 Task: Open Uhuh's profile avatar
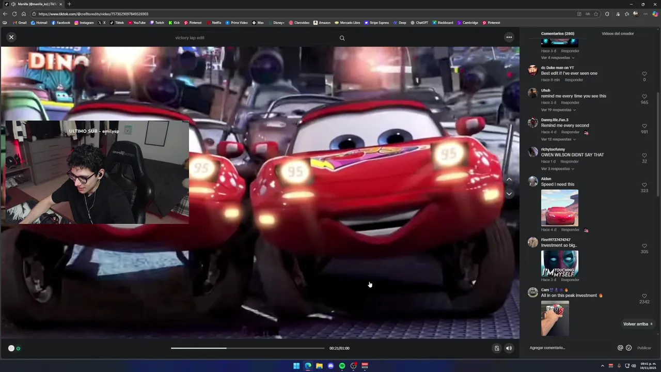[532, 93]
